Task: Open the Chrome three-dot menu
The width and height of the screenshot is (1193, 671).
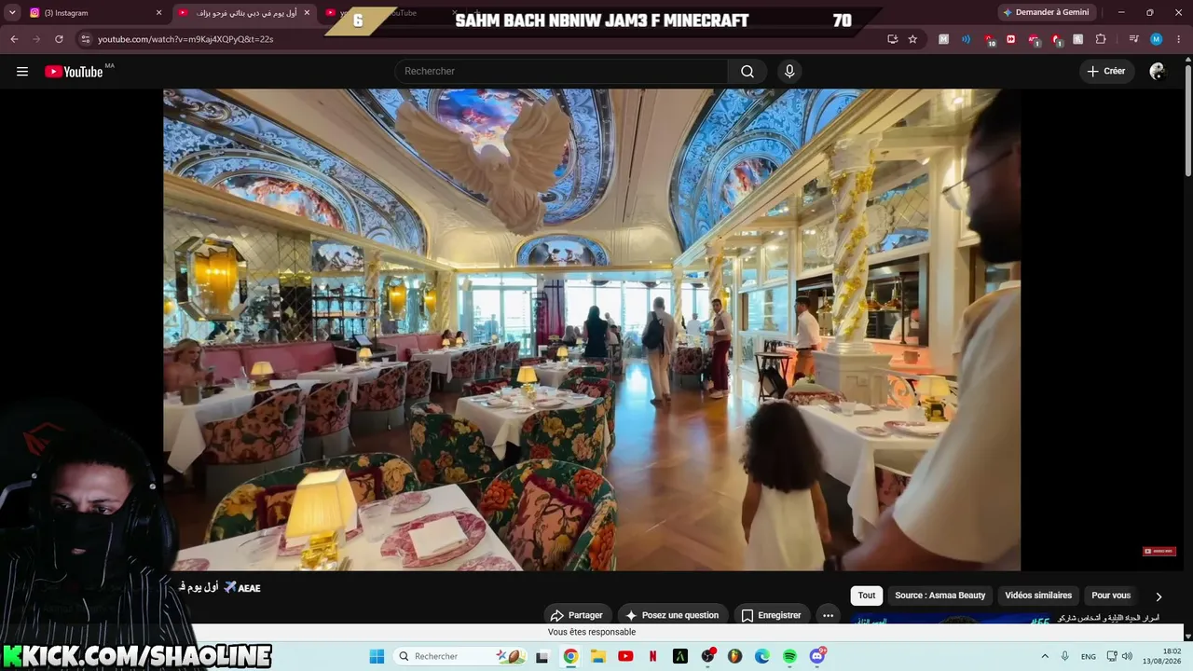Action: point(1179,39)
